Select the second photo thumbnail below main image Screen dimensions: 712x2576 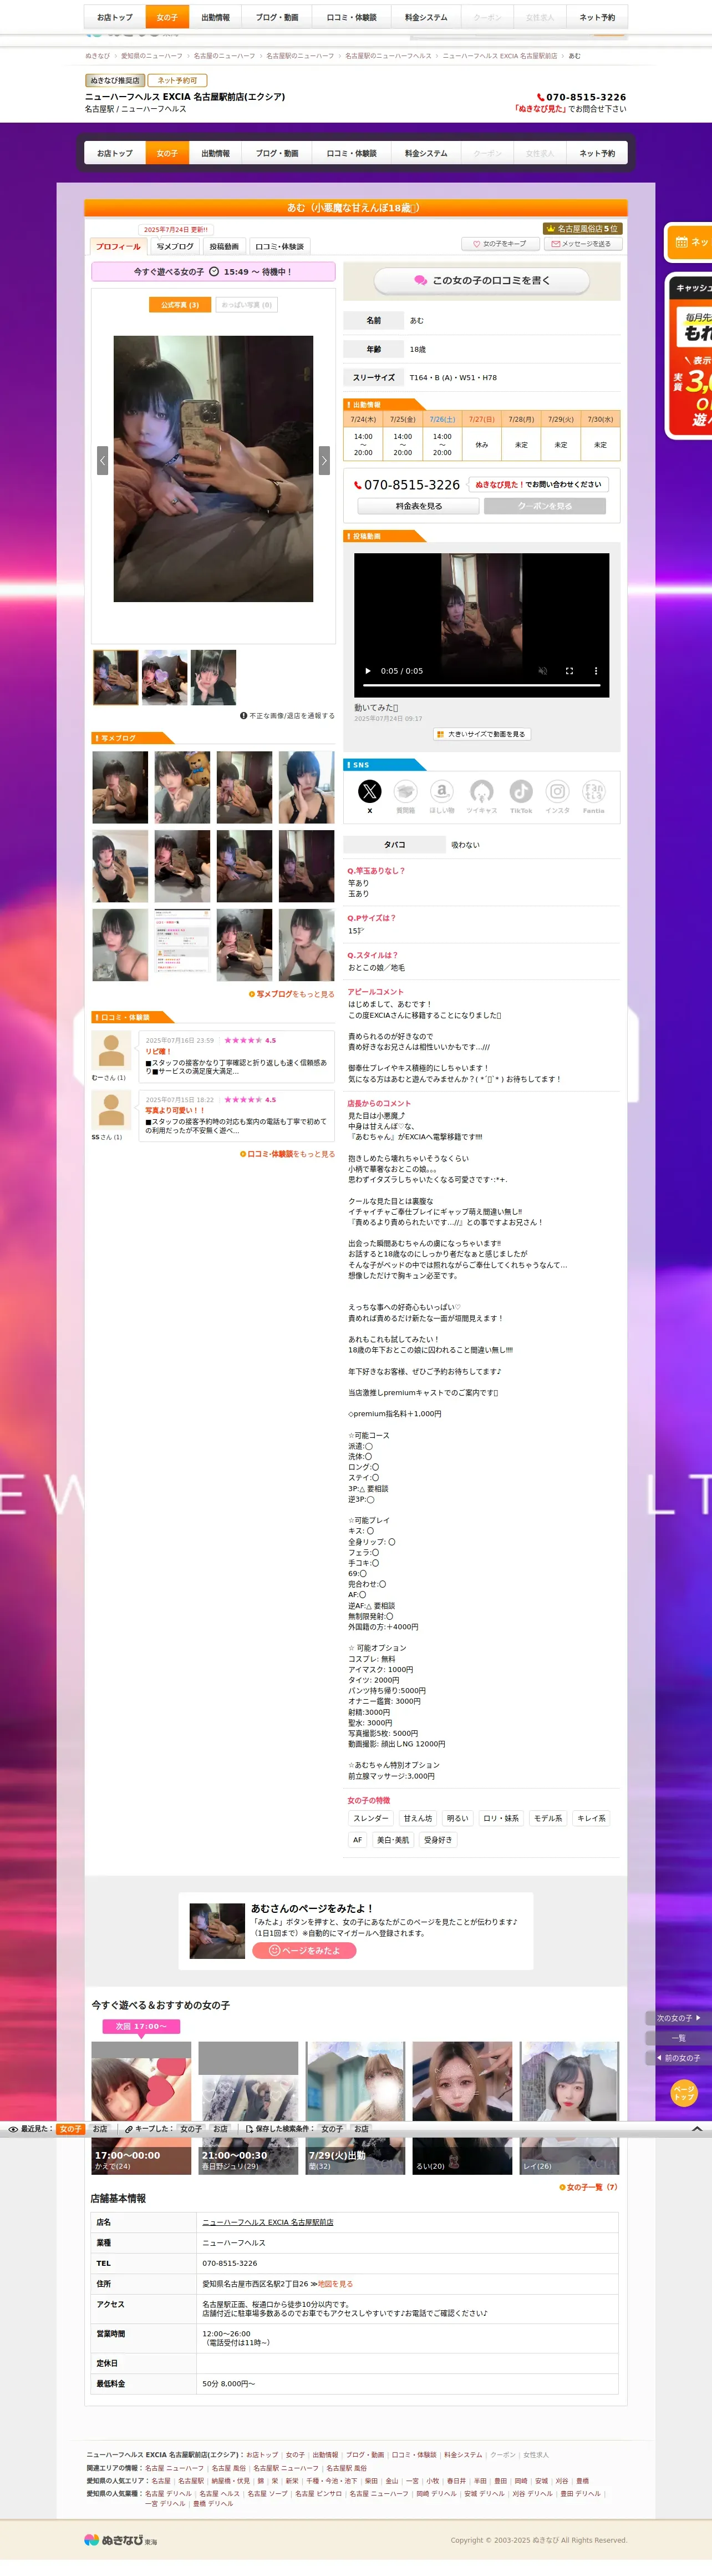point(165,677)
